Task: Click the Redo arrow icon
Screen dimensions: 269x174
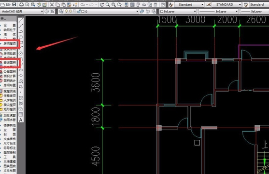Action: [x=91, y=5]
